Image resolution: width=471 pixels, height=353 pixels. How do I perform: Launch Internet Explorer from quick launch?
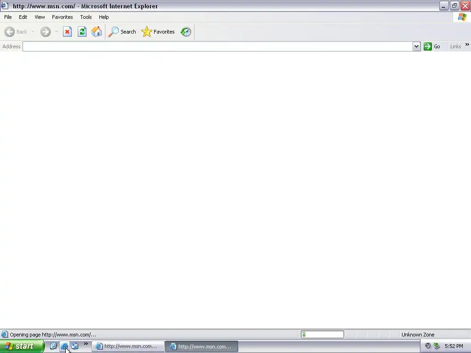tap(64, 346)
